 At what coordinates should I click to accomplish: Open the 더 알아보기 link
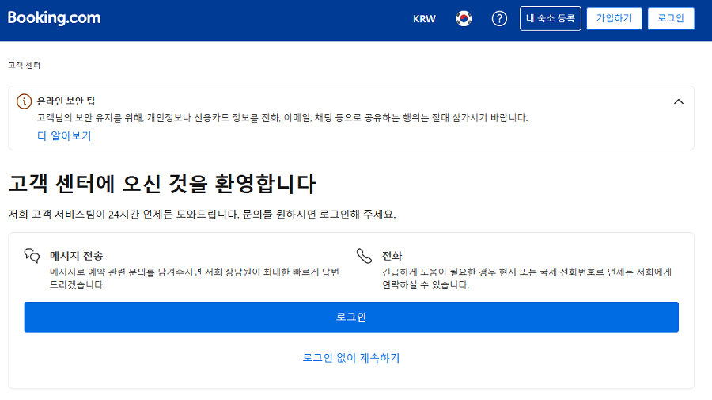(64, 136)
